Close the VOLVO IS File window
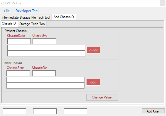The width and height of the screenshot is (166, 116). (162, 3)
